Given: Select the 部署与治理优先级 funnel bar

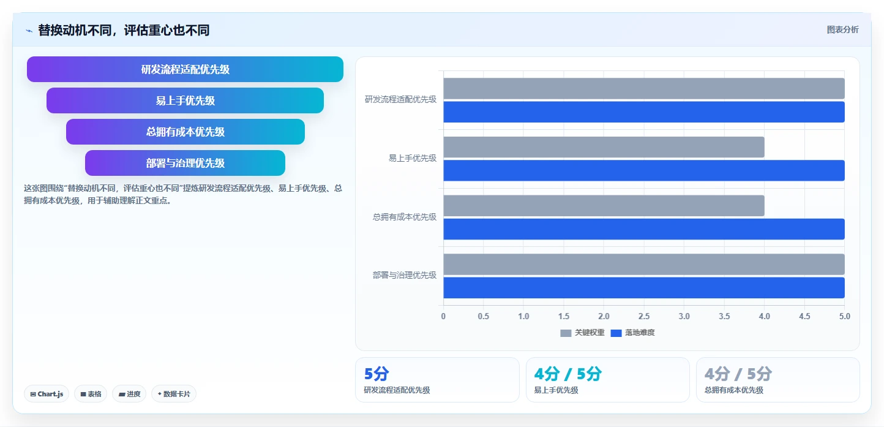Looking at the screenshot, I should [185, 163].
